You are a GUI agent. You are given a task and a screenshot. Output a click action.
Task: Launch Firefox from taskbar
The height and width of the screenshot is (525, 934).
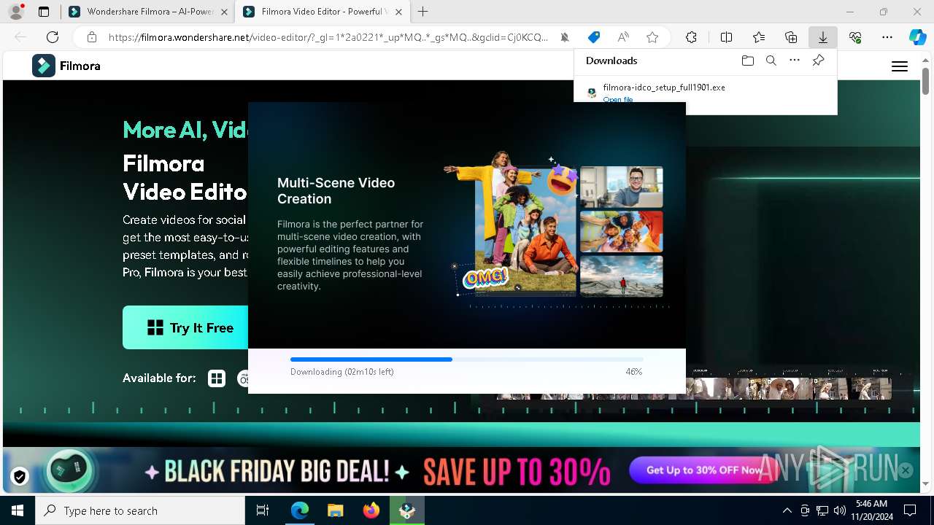click(371, 510)
